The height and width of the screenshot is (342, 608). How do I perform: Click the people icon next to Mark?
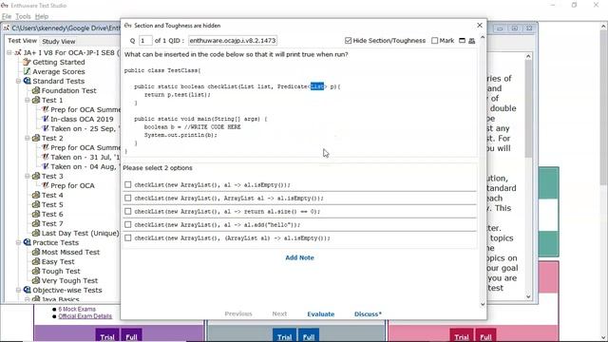coord(471,40)
